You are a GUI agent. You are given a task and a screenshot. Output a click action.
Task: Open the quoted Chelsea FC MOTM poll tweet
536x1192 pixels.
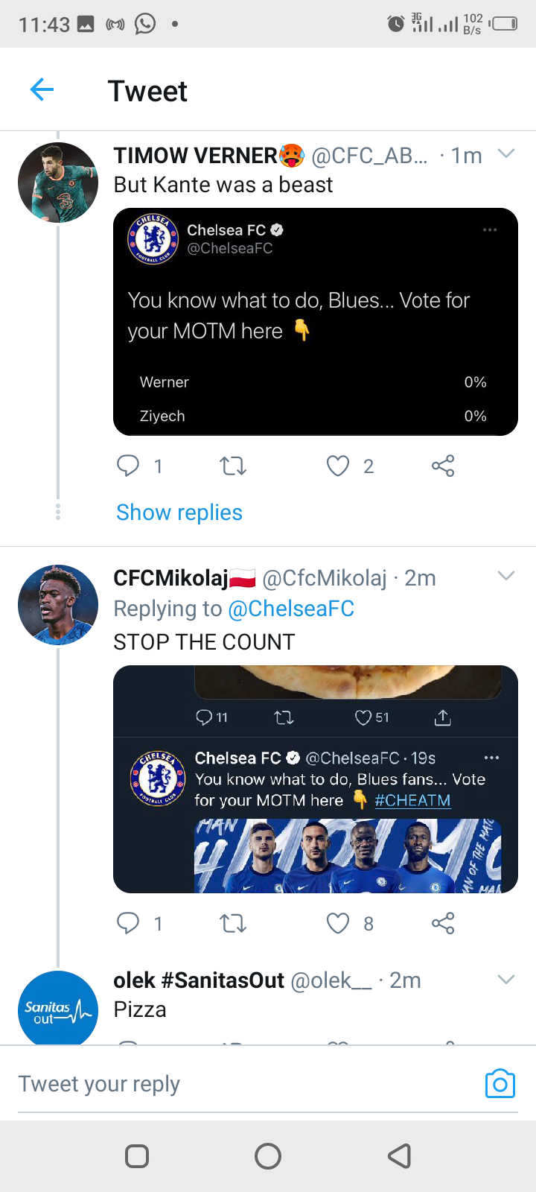(316, 322)
